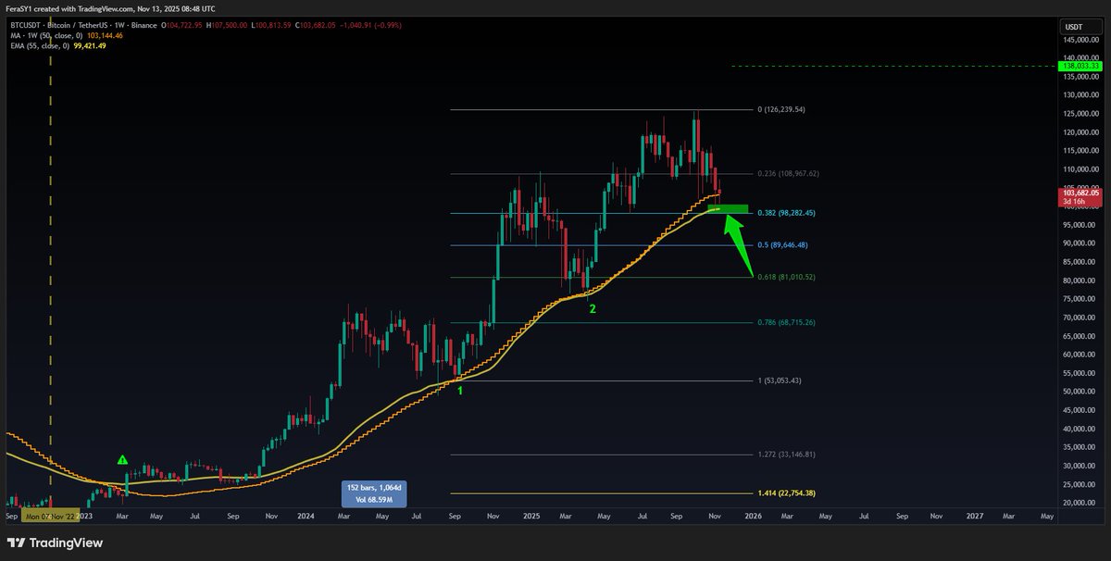The height and width of the screenshot is (561, 1111).
Task: Click the green warning triangle marker near Mar 2023
Action: 122,459
